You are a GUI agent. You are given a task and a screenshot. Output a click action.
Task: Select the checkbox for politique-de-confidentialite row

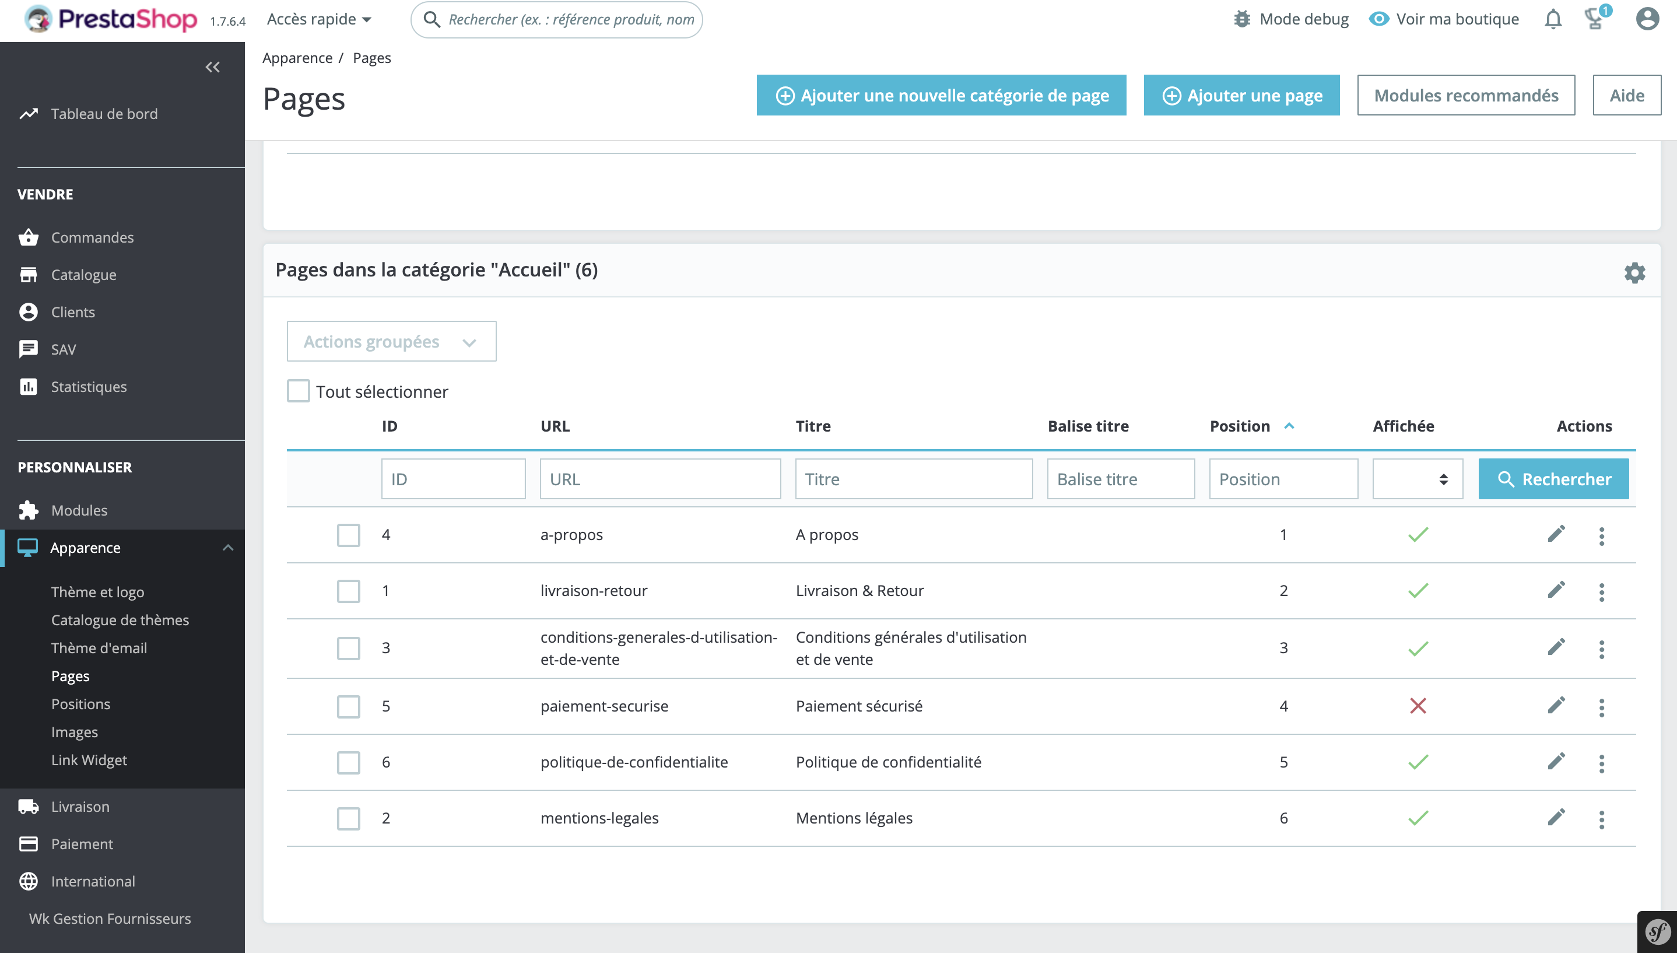349,762
